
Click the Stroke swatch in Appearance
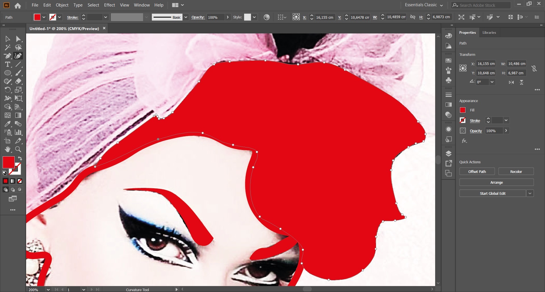[463, 120]
